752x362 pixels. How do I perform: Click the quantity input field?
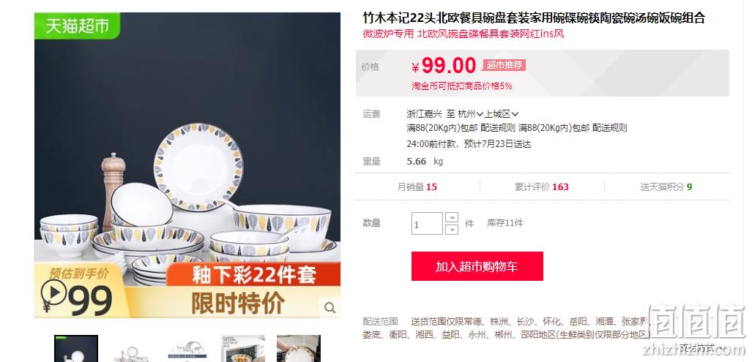427,224
